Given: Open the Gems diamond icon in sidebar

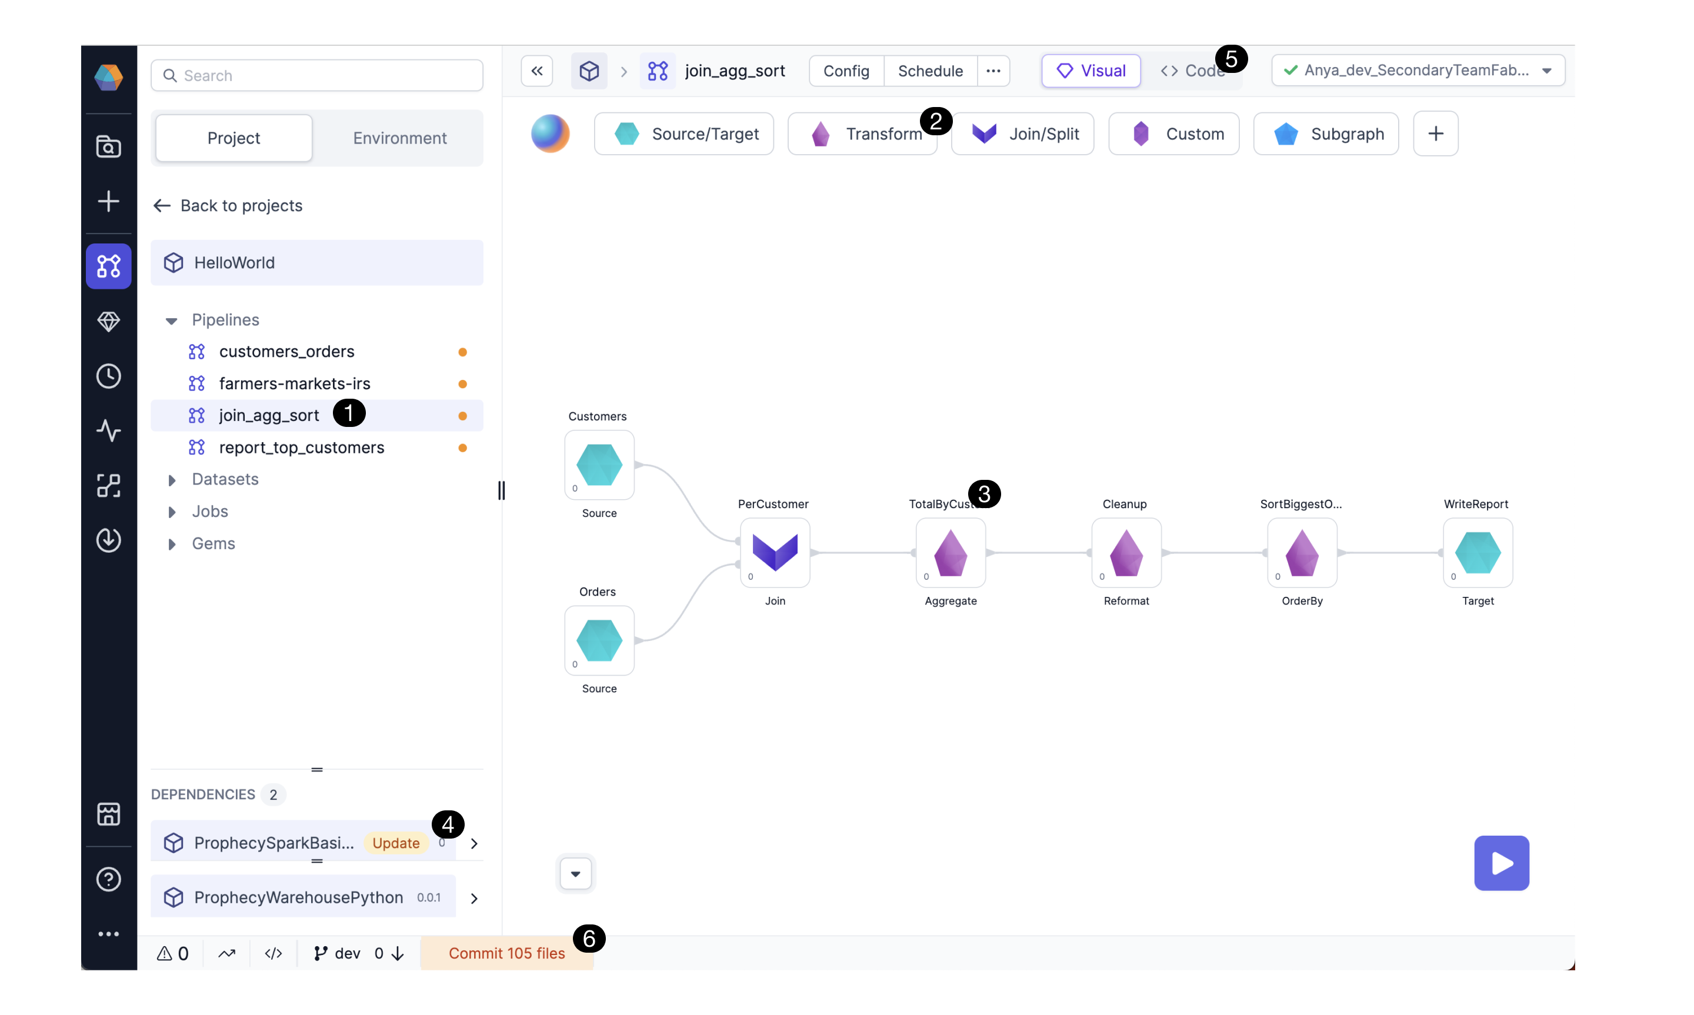Looking at the screenshot, I should coord(109,320).
